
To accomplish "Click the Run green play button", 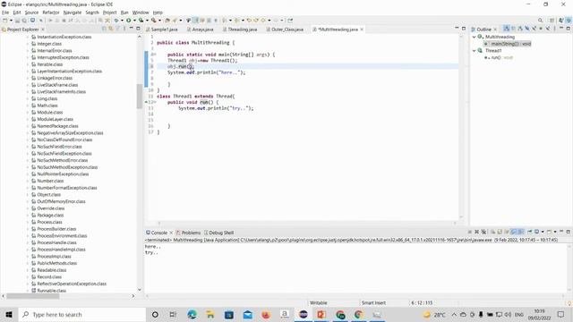I will [x=129, y=21].
